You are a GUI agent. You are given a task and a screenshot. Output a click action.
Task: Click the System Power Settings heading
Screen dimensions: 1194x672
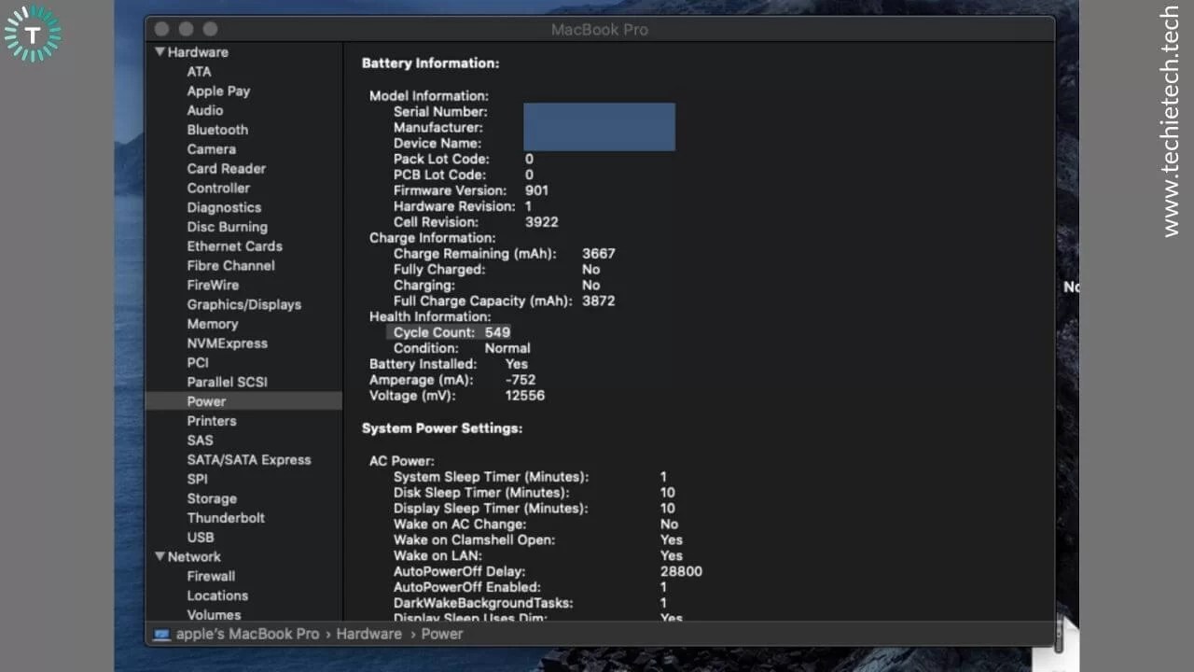pos(442,428)
